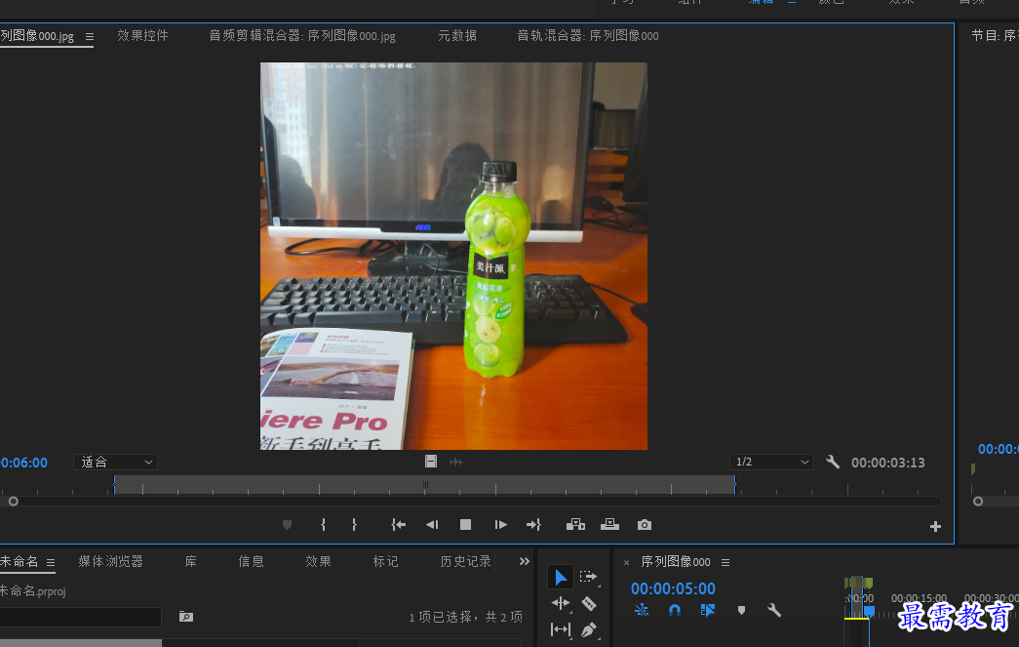This screenshot has width=1019, height=647.
Task: Open the zoom level 适合 dropdown
Action: click(116, 463)
